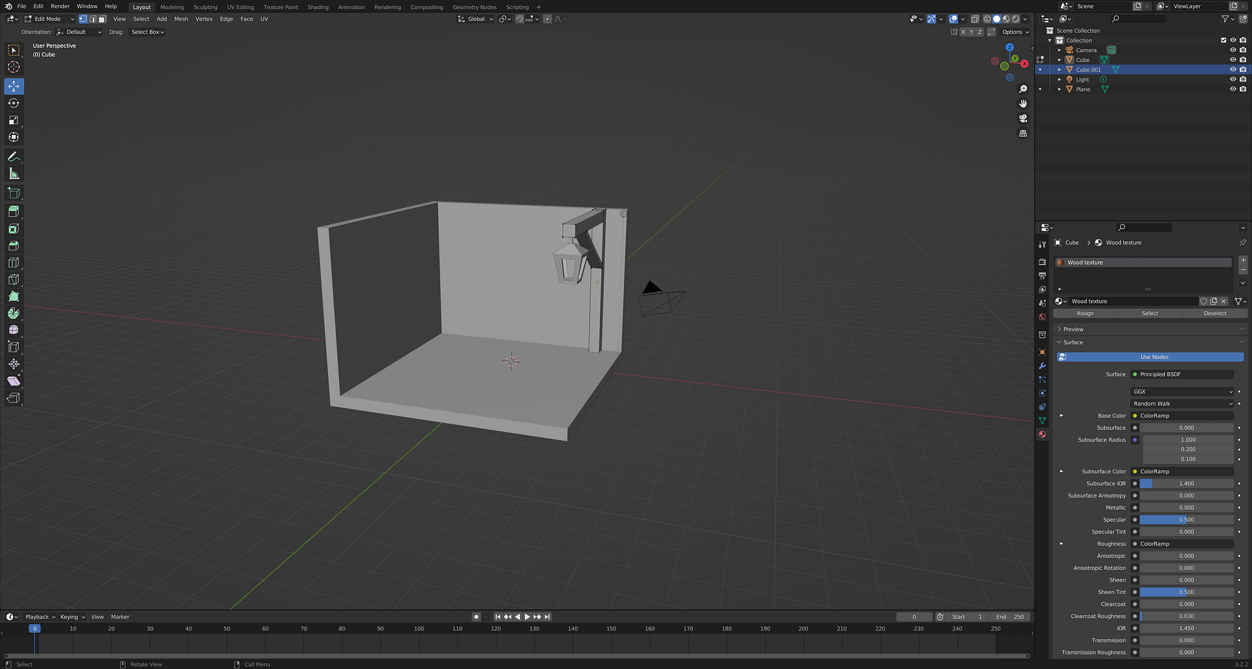Select the Move tool in toolbar
The width and height of the screenshot is (1252, 669).
[14, 86]
